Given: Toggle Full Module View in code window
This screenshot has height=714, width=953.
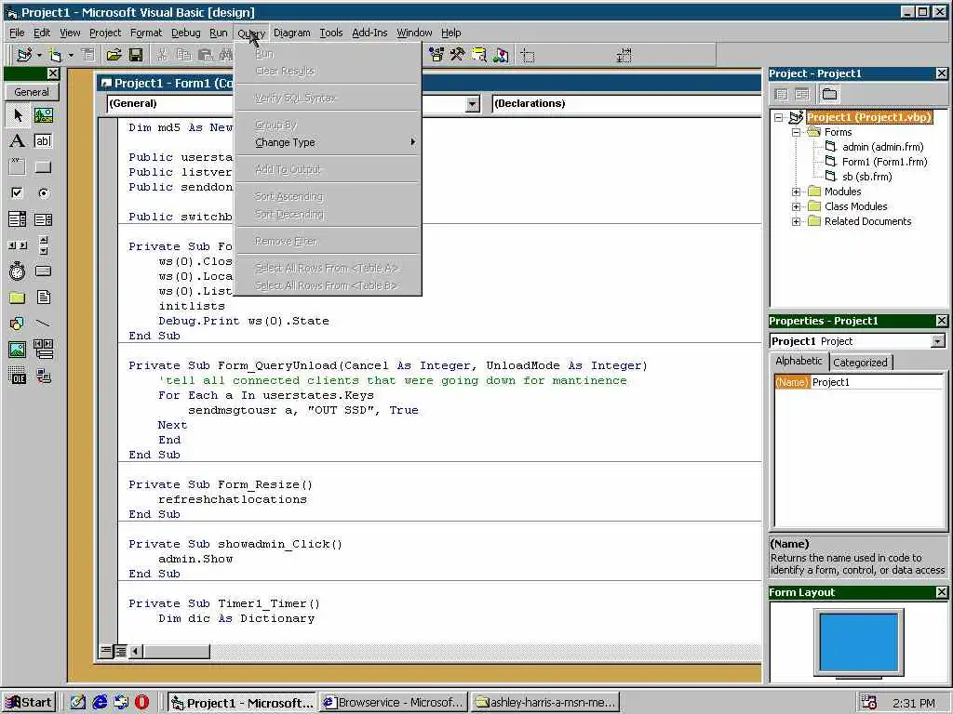Looking at the screenshot, I should [120, 652].
